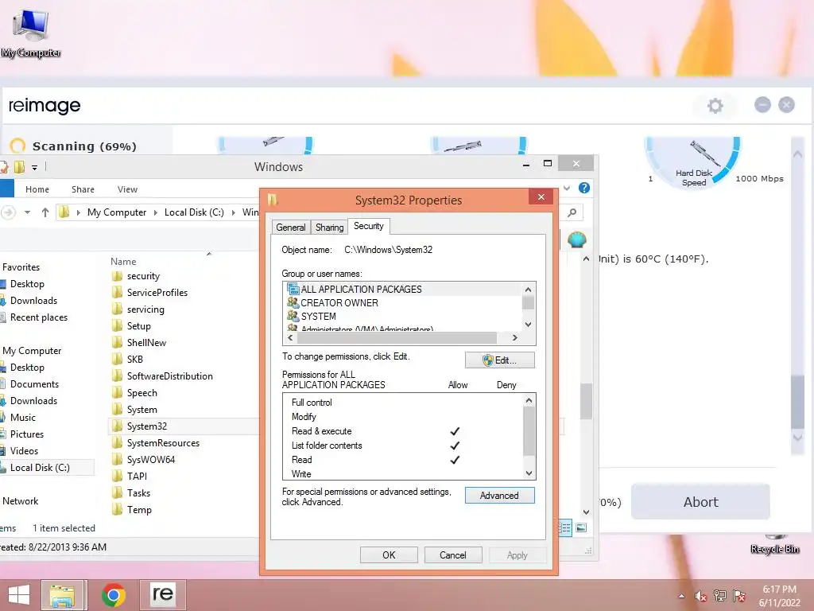
Task: Go up one folder level
Action: pos(45,212)
